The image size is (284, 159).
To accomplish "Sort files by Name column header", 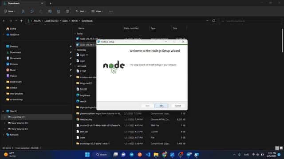I will coord(81,28).
